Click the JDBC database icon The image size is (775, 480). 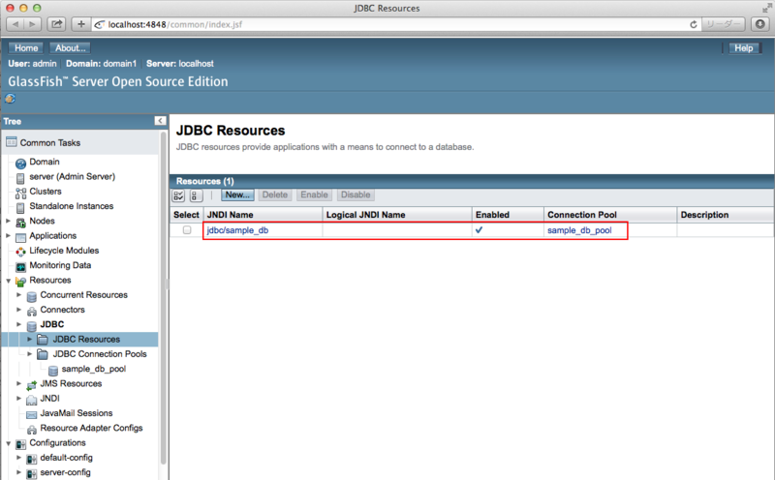pyautogui.click(x=31, y=326)
